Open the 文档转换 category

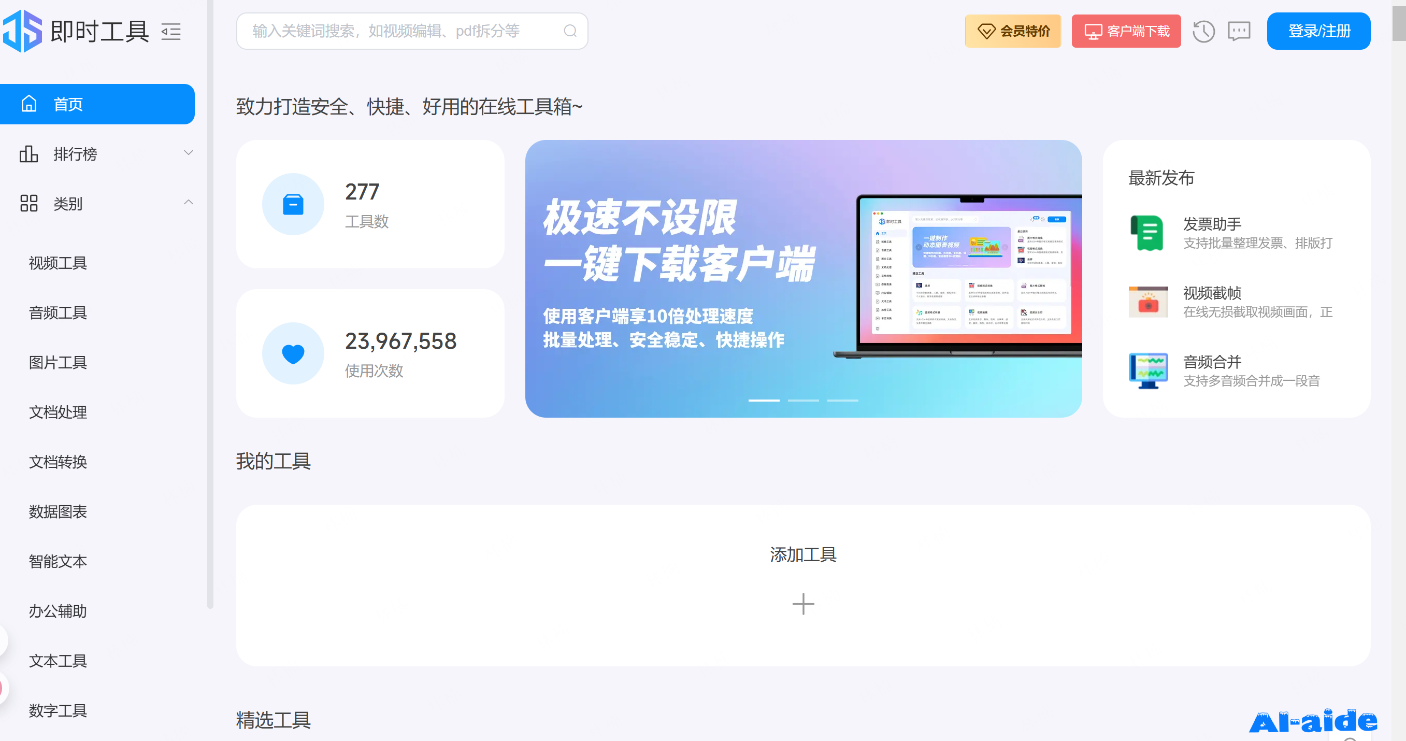point(58,462)
